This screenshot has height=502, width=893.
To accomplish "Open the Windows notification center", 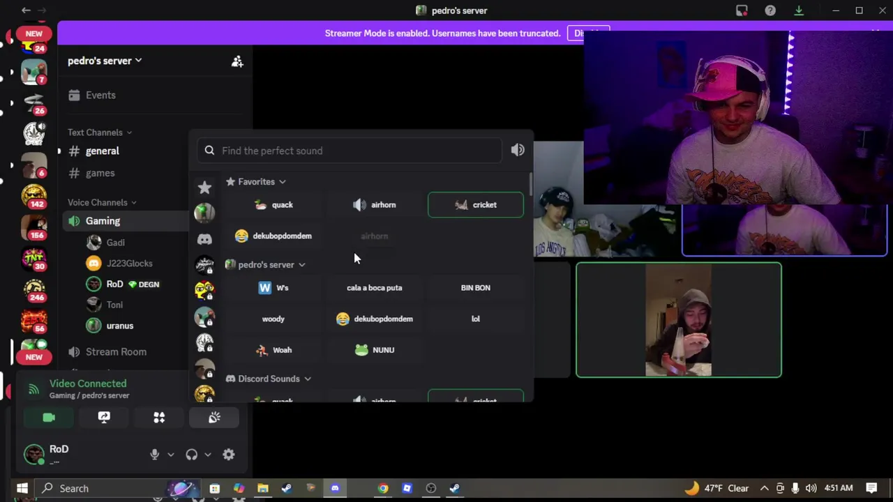I will tap(872, 488).
